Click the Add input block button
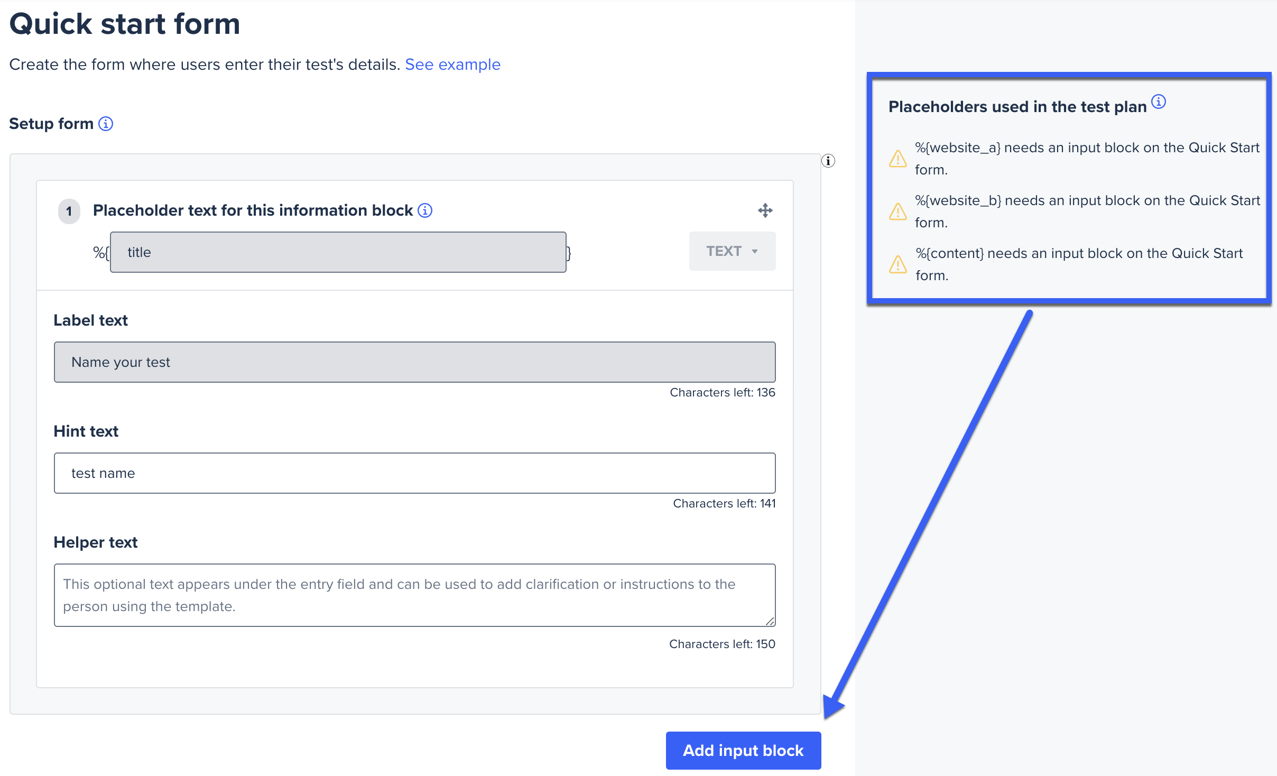 (743, 750)
